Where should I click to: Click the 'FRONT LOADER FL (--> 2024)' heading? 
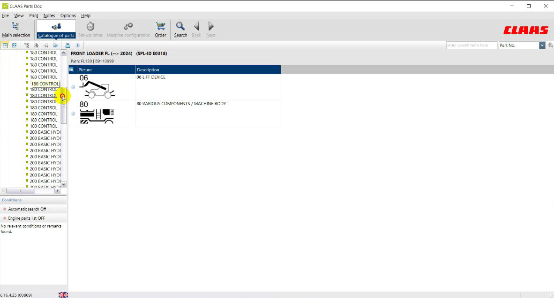pos(101,53)
